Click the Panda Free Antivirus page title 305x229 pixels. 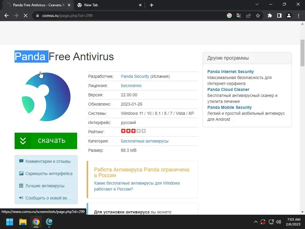tap(64, 57)
